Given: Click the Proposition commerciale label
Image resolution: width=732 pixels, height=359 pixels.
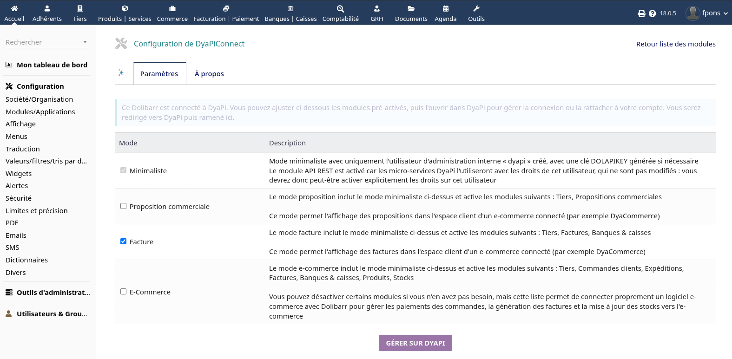Looking at the screenshot, I should tap(170, 207).
